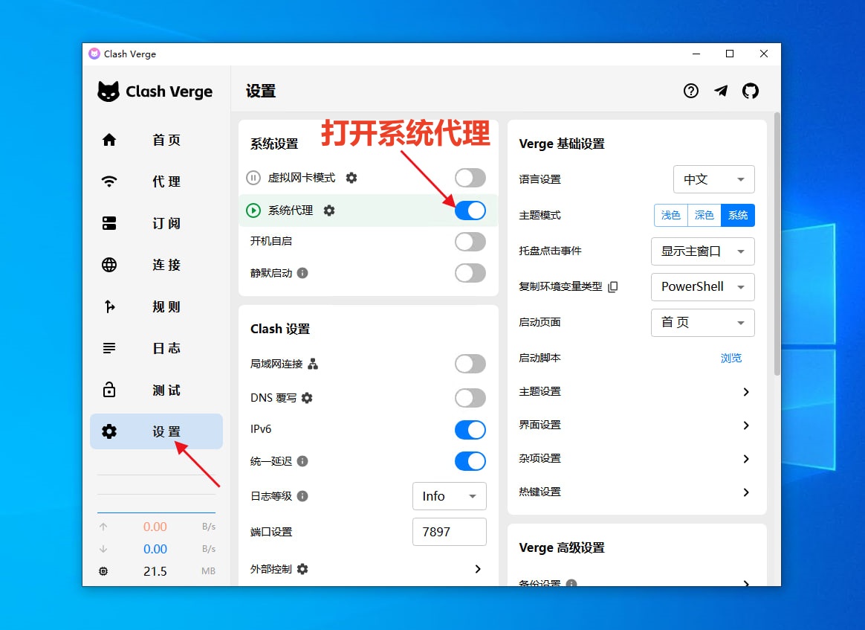
Task: Turn off the 系统代理 toggle
Action: (470, 210)
